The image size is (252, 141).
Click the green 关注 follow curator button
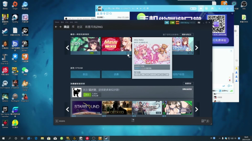click(87, 95)
